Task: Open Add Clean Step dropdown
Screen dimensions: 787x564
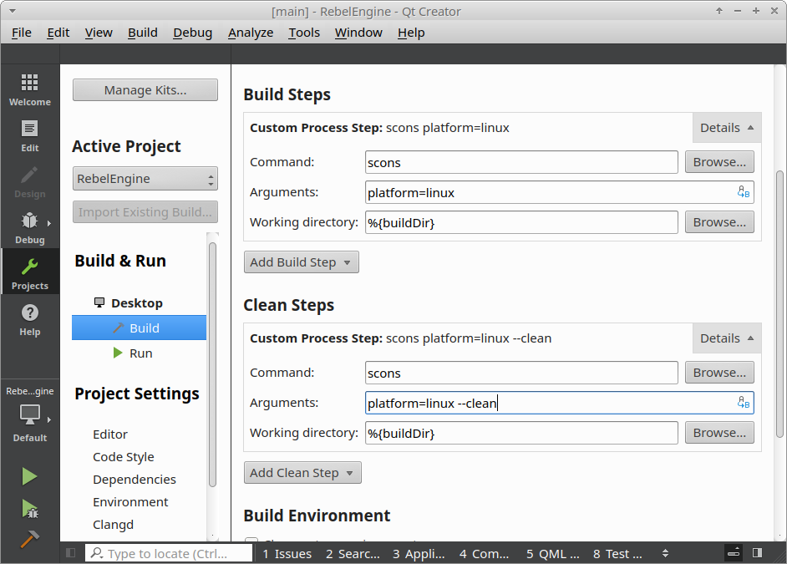Action: click(x=302, y=473)
